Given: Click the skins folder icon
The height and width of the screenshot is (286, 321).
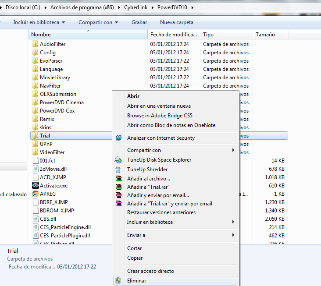Looking at the screenshot, I should (35, 127).
